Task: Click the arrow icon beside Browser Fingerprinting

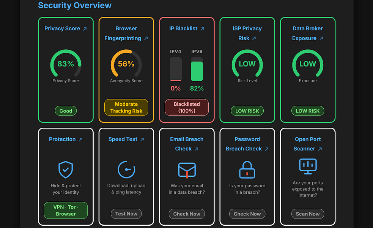Action: click(x=146, y=38)
